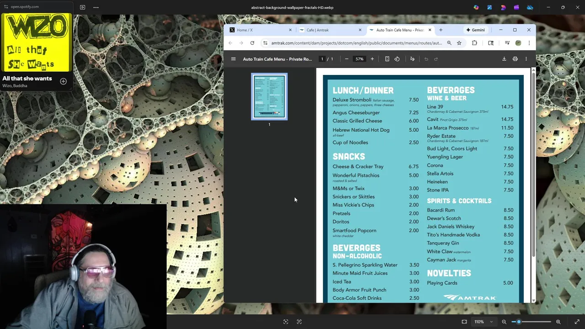Click the Photos slideshow icon near file tab
The height and width of the screenshot is (329, 585).
[82, 7]
